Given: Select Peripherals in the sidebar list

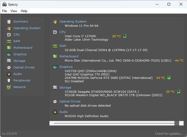Looking at the screenshot, I should click(22, 80).
